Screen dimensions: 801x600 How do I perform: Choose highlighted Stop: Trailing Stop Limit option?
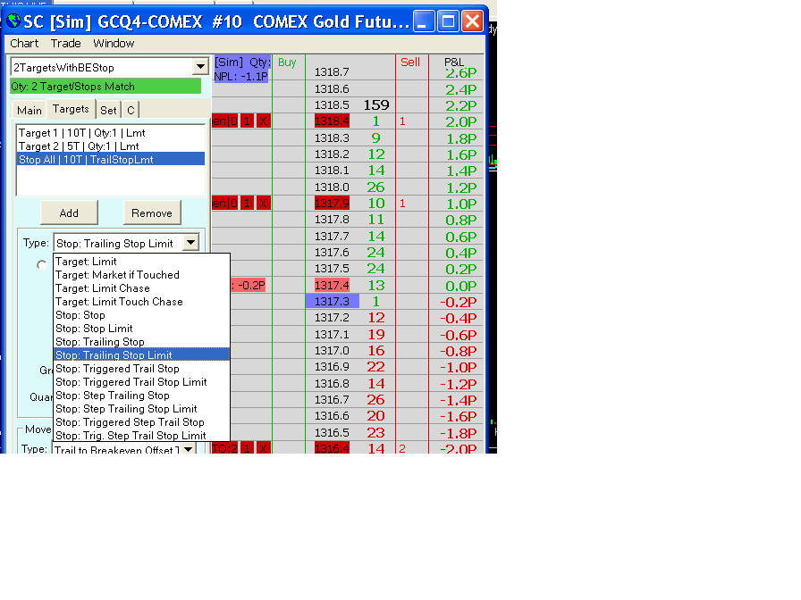[x=141, y=354]
